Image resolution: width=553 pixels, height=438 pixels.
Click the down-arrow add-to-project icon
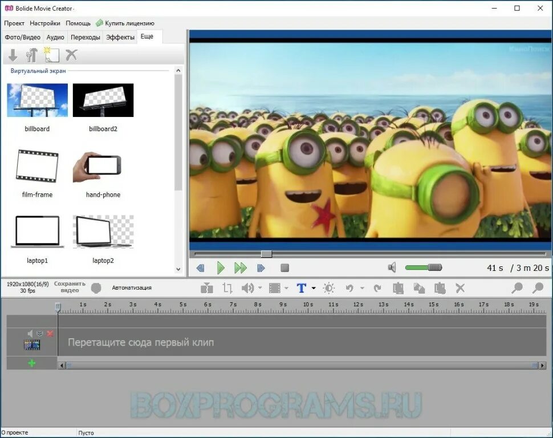pyautogui.click(x=13, y=55)
